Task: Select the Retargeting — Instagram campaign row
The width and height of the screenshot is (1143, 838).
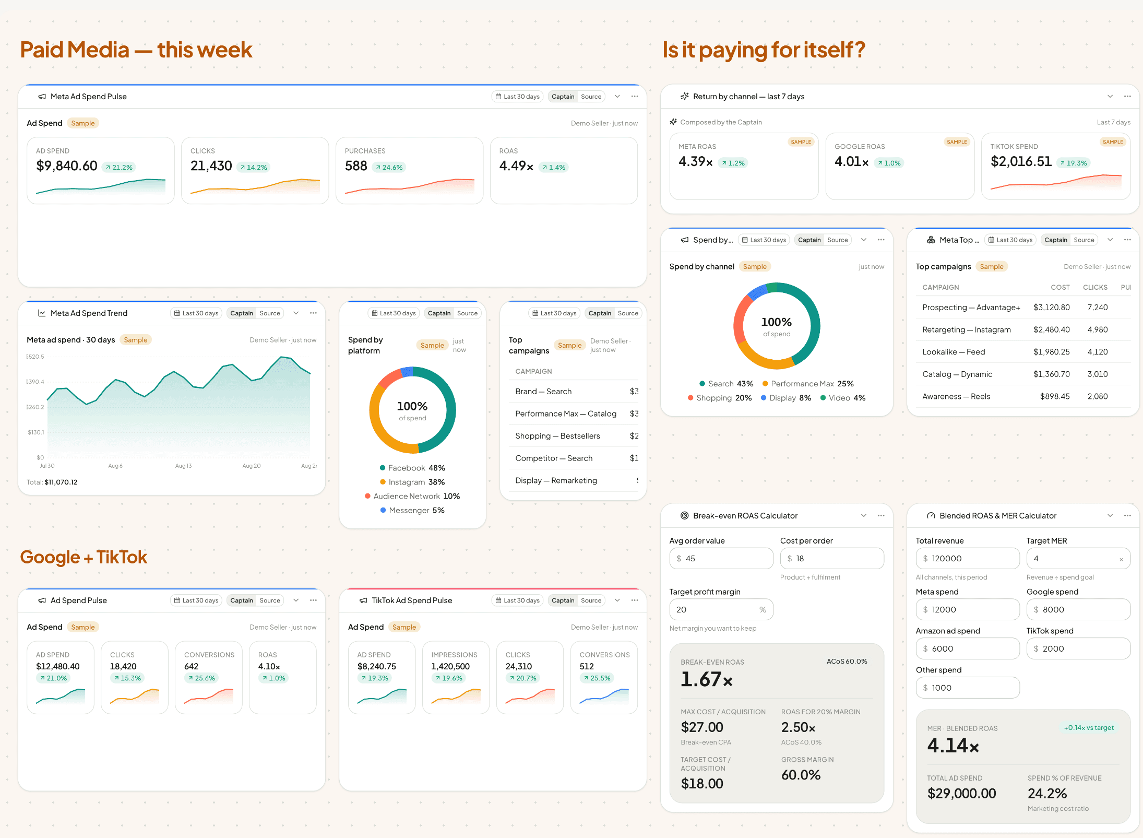Action: pyautogui.click(x=1023, y=330)
